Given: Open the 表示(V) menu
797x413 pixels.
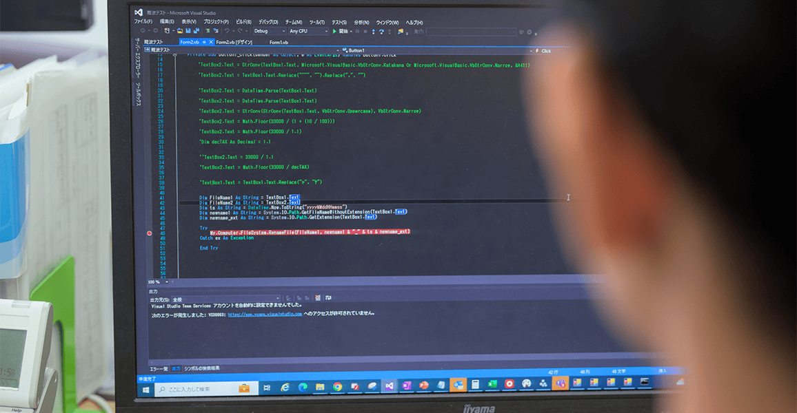Looking at the screenshot, I should (x=189, y=21).
